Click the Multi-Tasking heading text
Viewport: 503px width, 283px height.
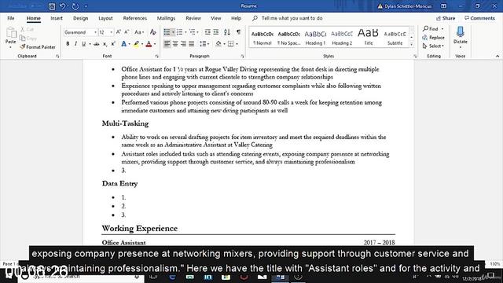click(x=125, y=123)
